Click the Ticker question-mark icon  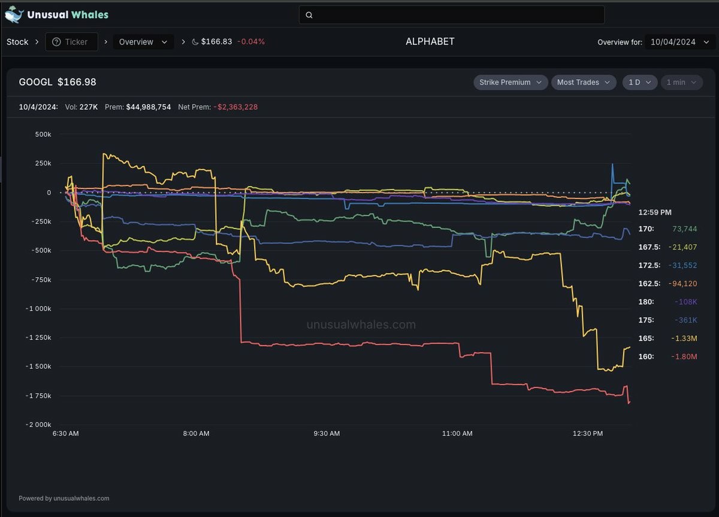click(56, 42)
